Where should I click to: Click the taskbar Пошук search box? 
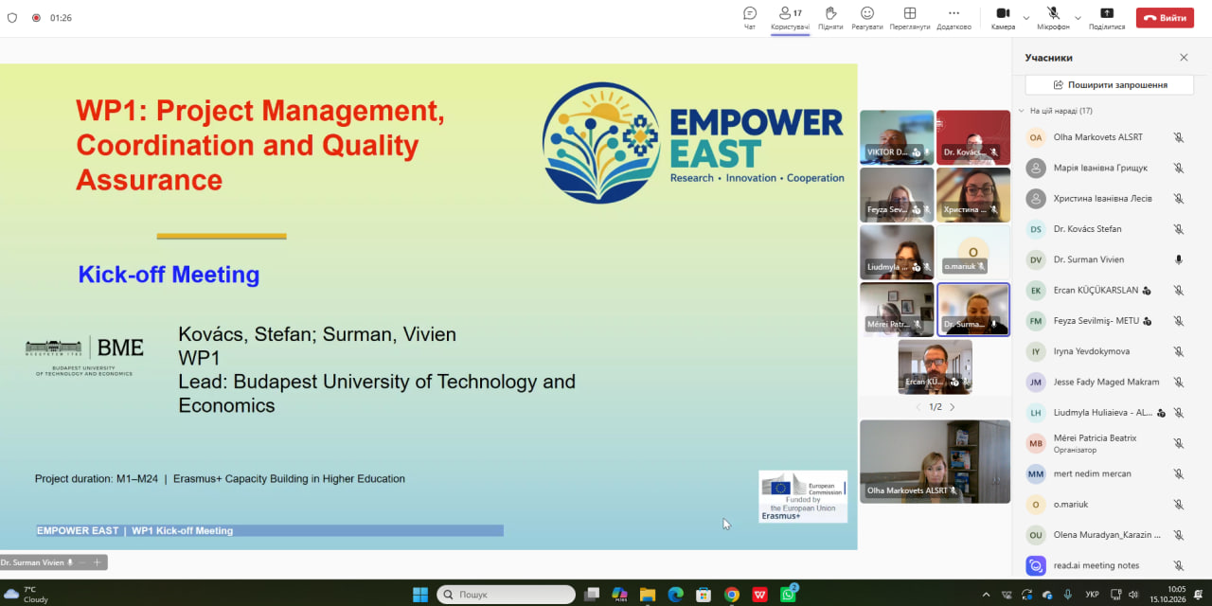[507, 595]
